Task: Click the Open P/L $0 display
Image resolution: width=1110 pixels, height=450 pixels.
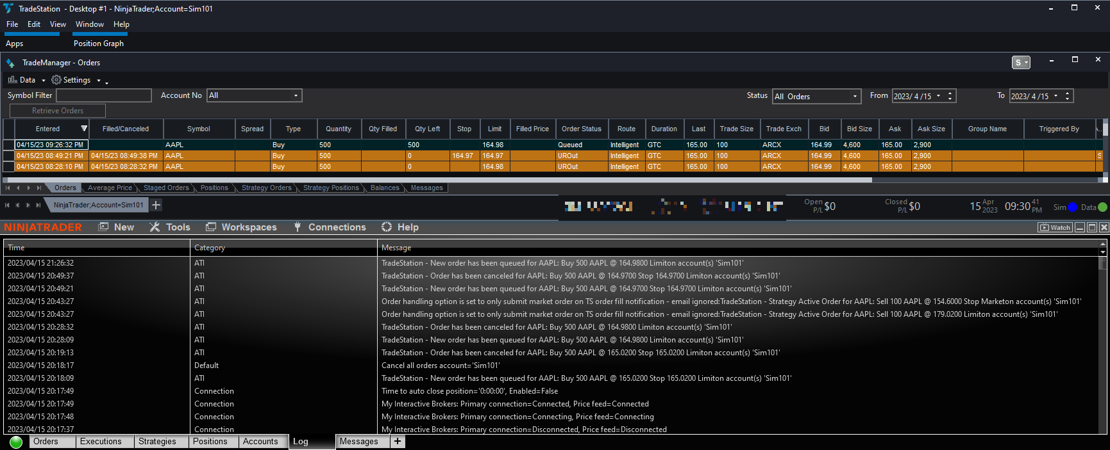Action: (820, 206)
